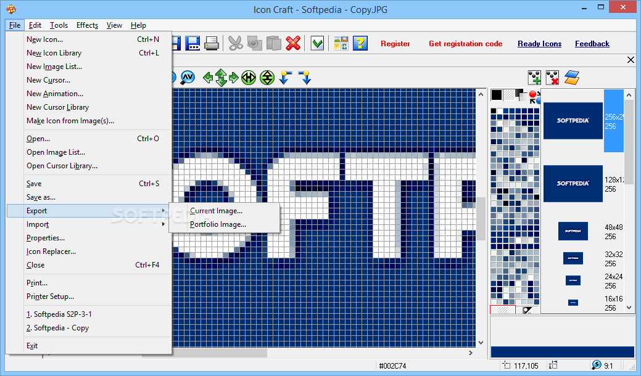641x376 pixels.
Task: Click the printer icon in toolbar
Action: 212,43
